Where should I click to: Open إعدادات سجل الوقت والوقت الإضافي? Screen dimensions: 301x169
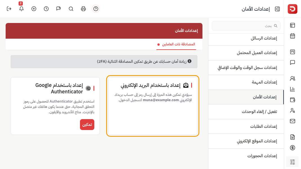246,68
